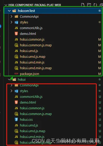Click map icon of untracked hskui.common.js.map
This screenshot has width=103, height=146.
(16, 114)
